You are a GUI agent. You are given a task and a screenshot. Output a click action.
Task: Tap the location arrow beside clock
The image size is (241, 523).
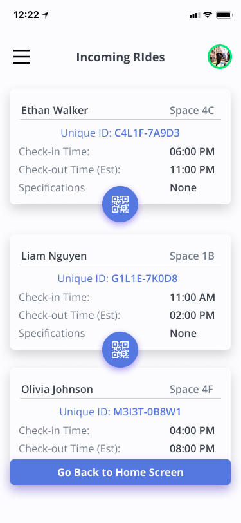pos(45,15)
